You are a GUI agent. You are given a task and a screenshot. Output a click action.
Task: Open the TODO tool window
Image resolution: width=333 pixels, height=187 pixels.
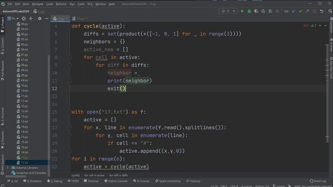pos(73,181)
